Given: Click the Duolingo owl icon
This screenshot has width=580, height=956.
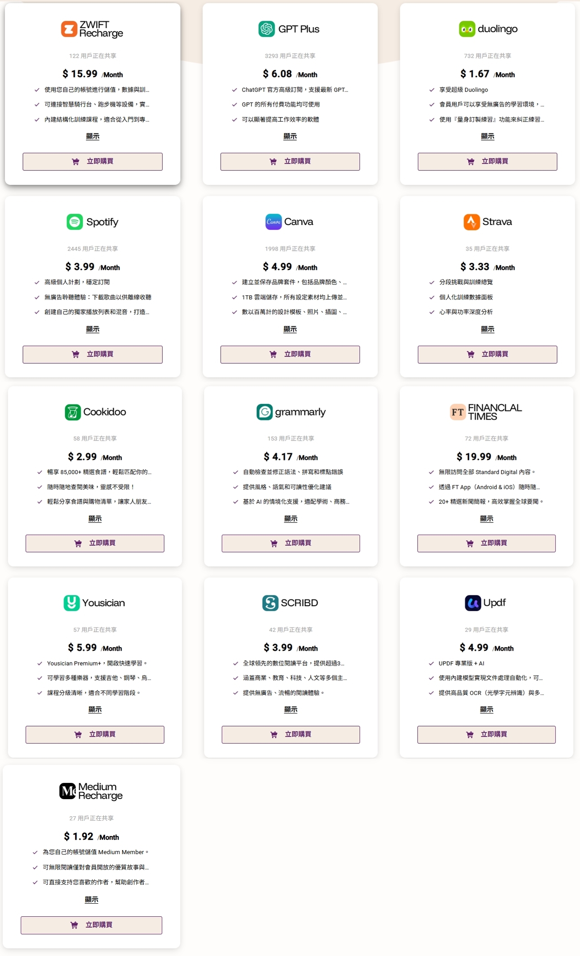Looking at the screenshot, I should point(467,29).
